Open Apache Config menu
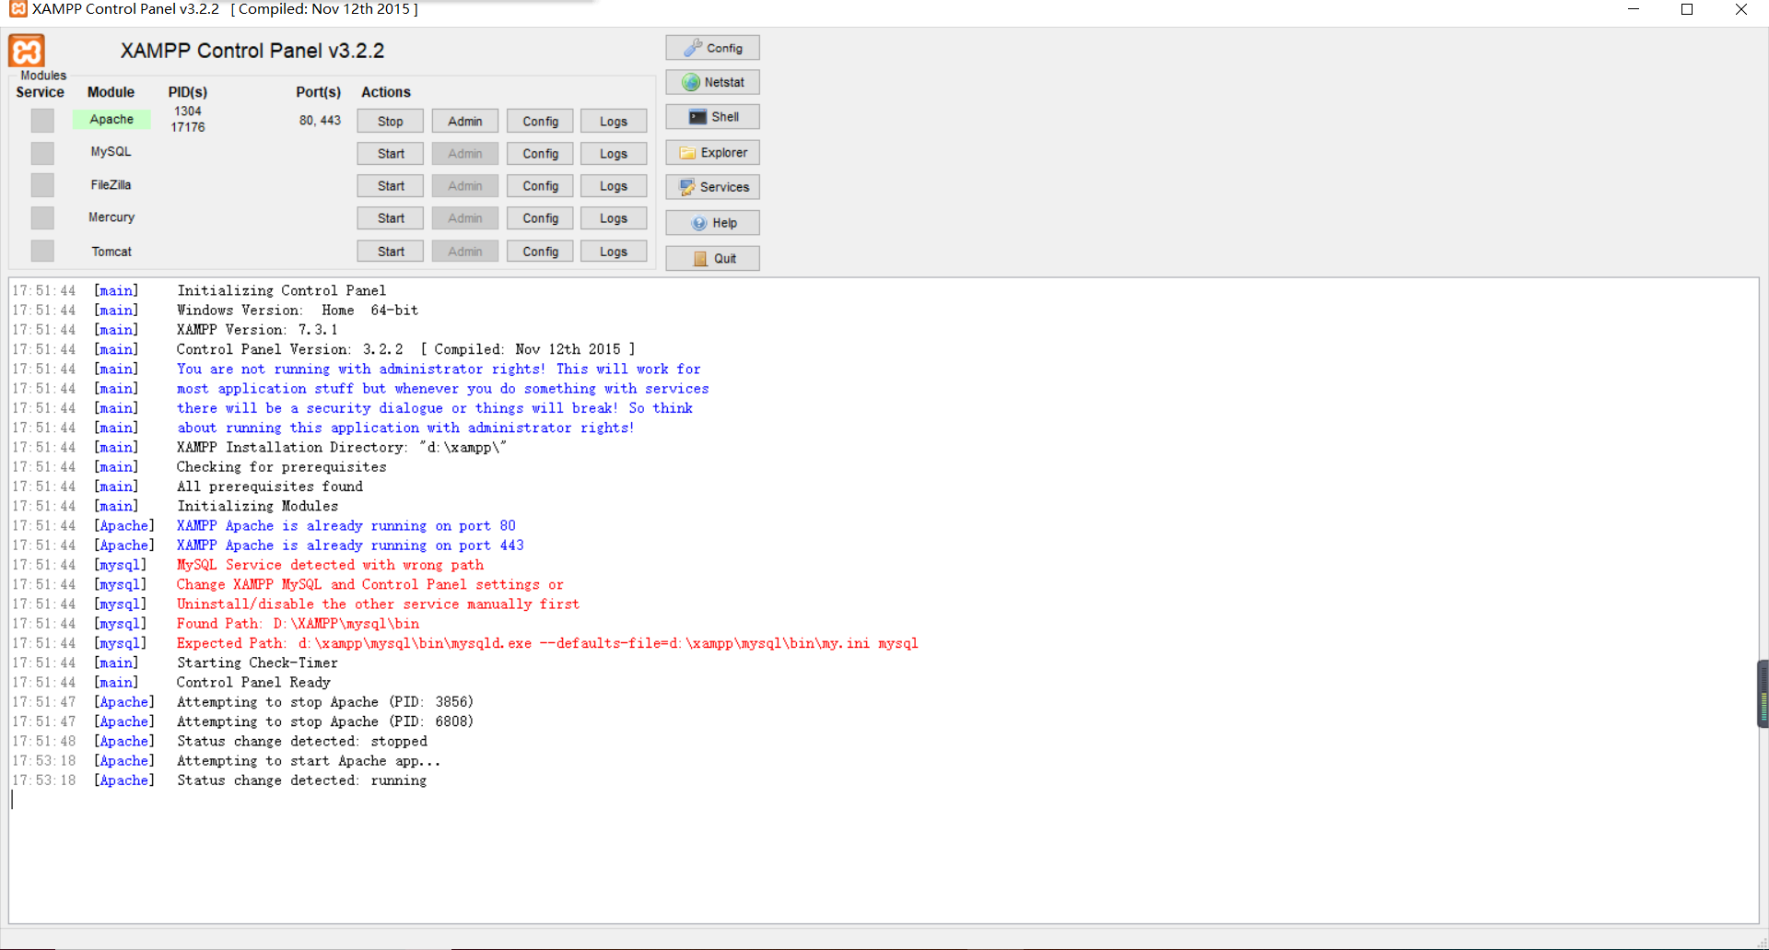 pos(540,121)
